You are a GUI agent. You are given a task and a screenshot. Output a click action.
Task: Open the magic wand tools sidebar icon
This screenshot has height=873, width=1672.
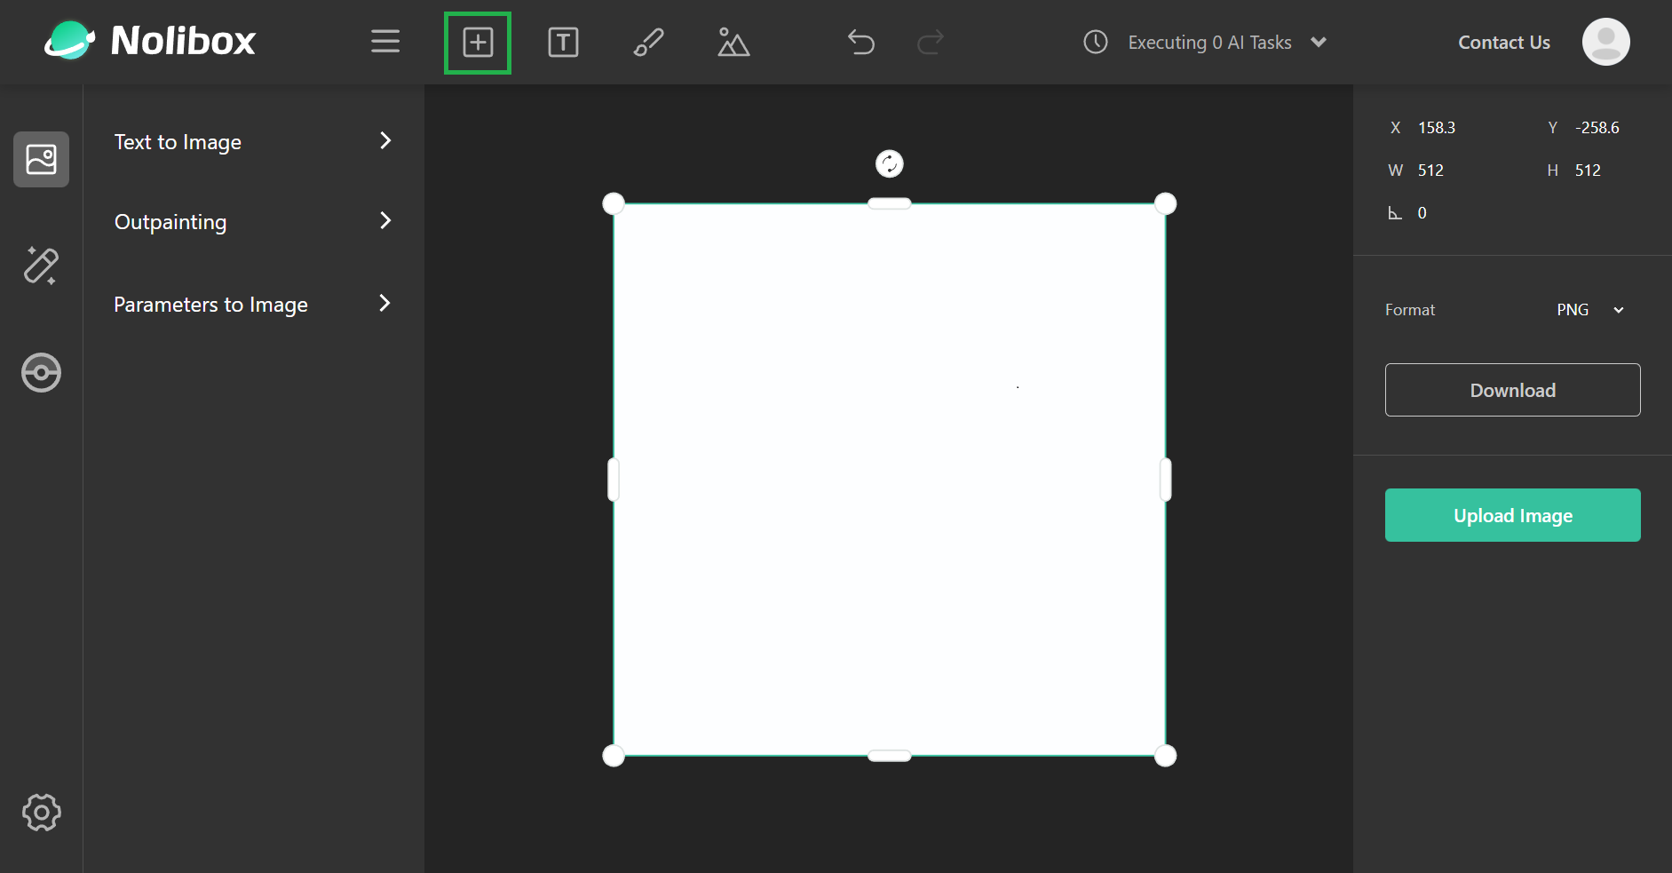pos(41,266)
